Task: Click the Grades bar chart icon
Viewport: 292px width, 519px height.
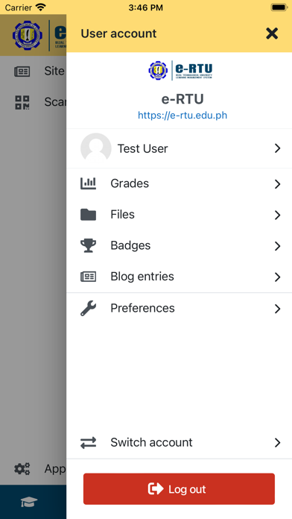Action: 89,183
